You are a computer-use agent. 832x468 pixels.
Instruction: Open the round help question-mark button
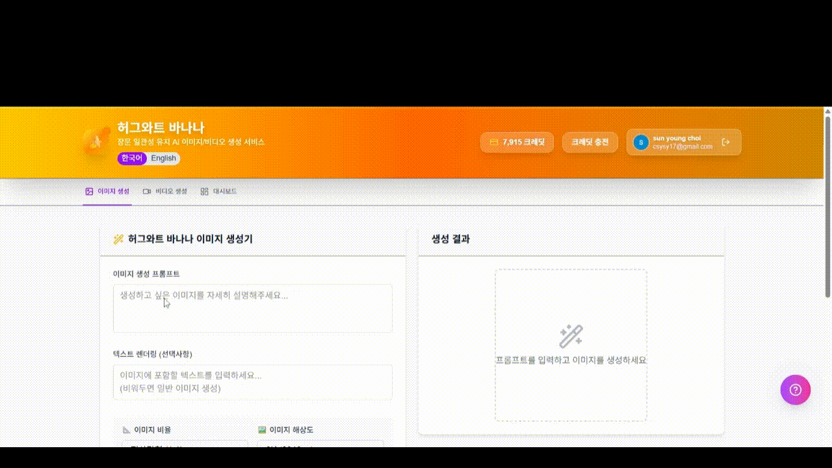click(x=796, y=390)
